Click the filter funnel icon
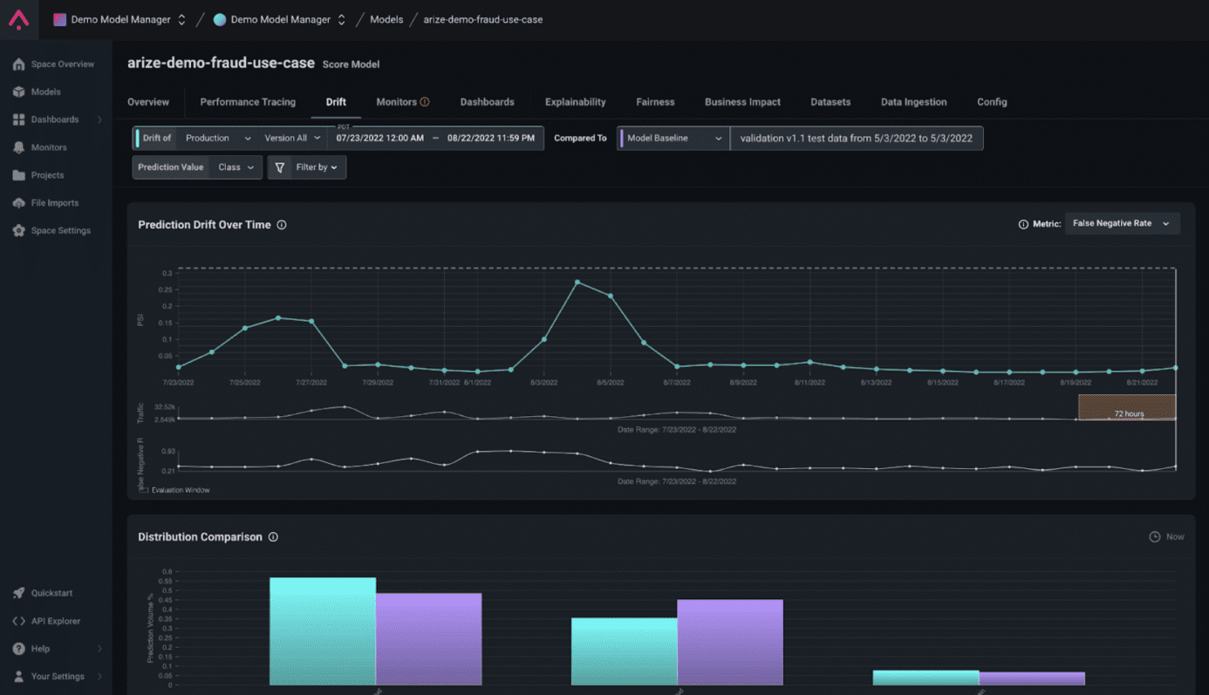The height and width of the screenshot is (695, 1209). (280, 167)
